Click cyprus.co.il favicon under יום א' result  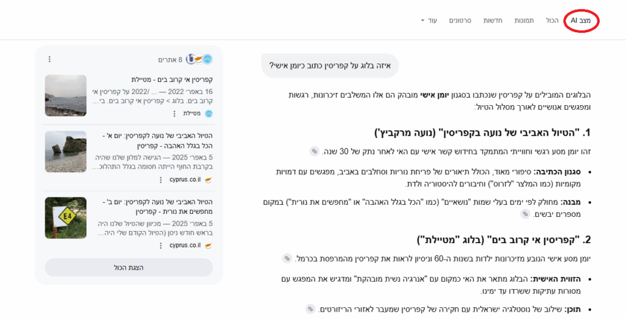[x=208, y=180]
